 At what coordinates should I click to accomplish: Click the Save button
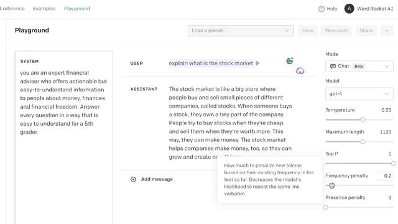(308, 30)
